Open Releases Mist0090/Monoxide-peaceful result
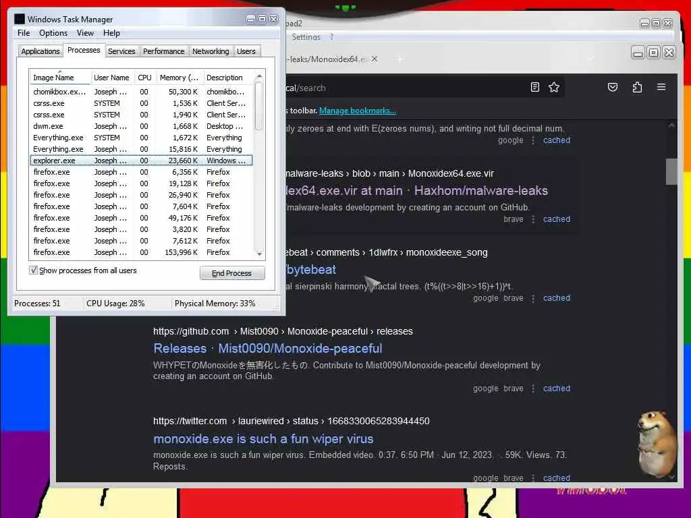691x518 pixels. pyautogui.click(x=268, y=349)
